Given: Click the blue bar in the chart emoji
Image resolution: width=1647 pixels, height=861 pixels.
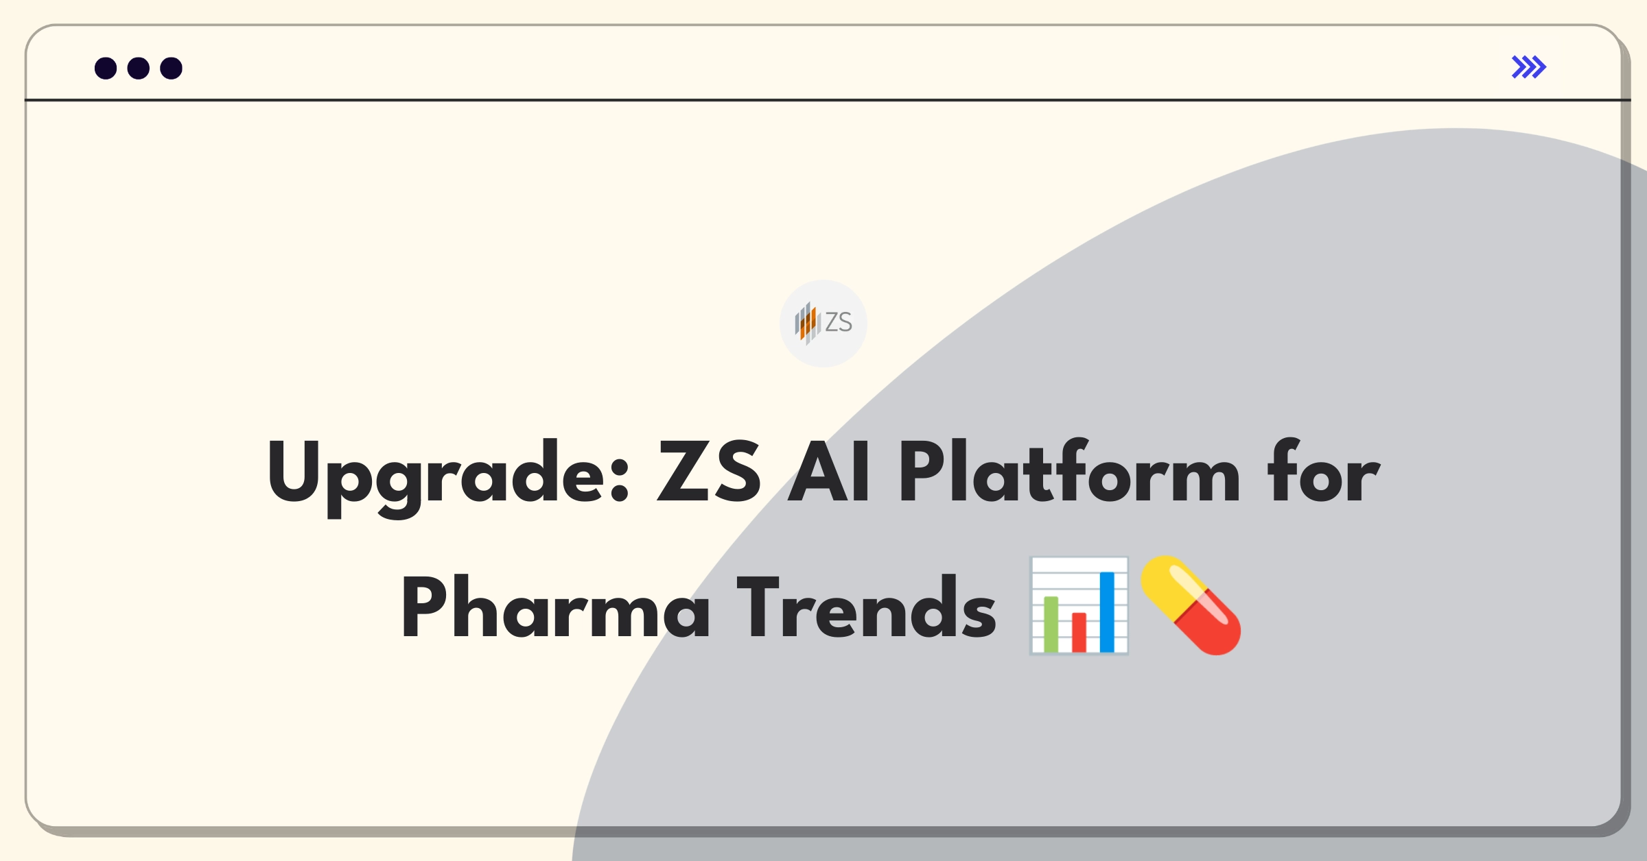Looking at the screenshot, I should point(1107,611).
